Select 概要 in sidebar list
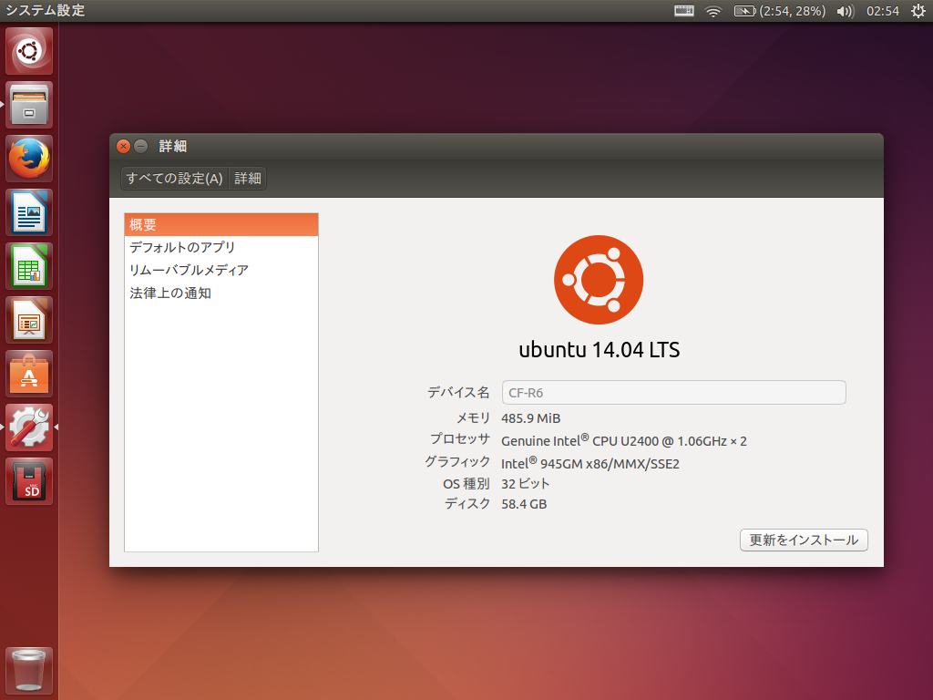Screen dimensions: 933x700 coord(221,224)
